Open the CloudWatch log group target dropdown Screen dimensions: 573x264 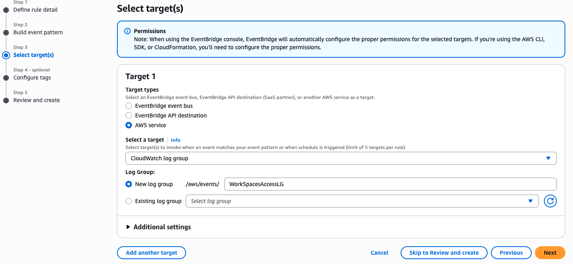pyautogui.click(x=341, y=158)
